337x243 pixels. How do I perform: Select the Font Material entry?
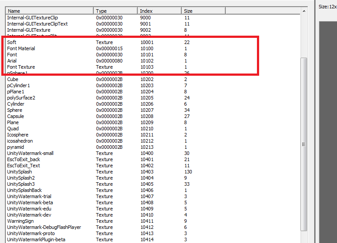click(x=21, y=48)
